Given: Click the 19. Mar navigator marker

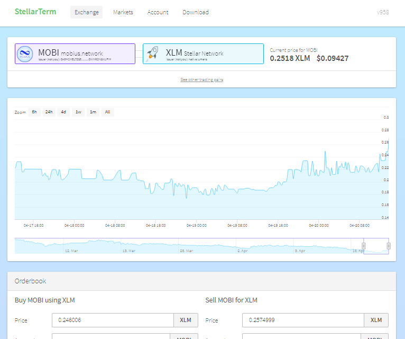Looking at the screenshot, I should tap(129, 251).
